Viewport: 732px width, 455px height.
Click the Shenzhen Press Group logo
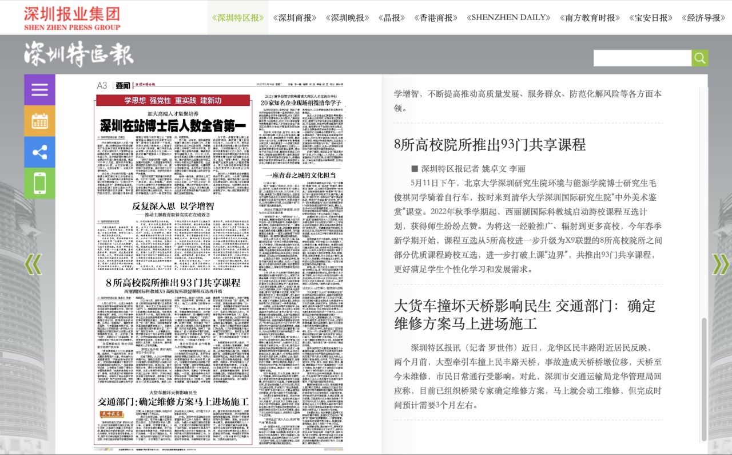click(x=72, y=18)
